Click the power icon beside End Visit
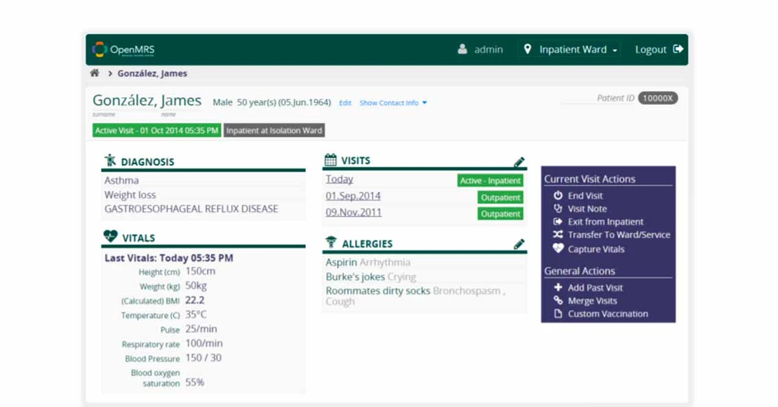 pos(558,195)
